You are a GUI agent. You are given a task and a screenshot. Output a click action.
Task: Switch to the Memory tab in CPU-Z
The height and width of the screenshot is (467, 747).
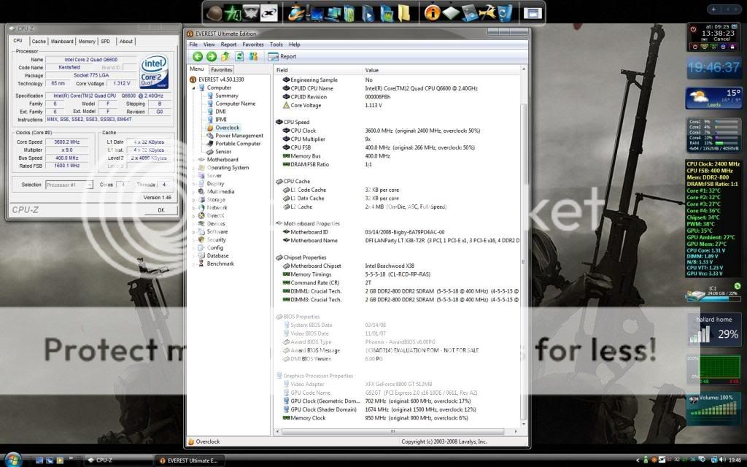[87, 42]
